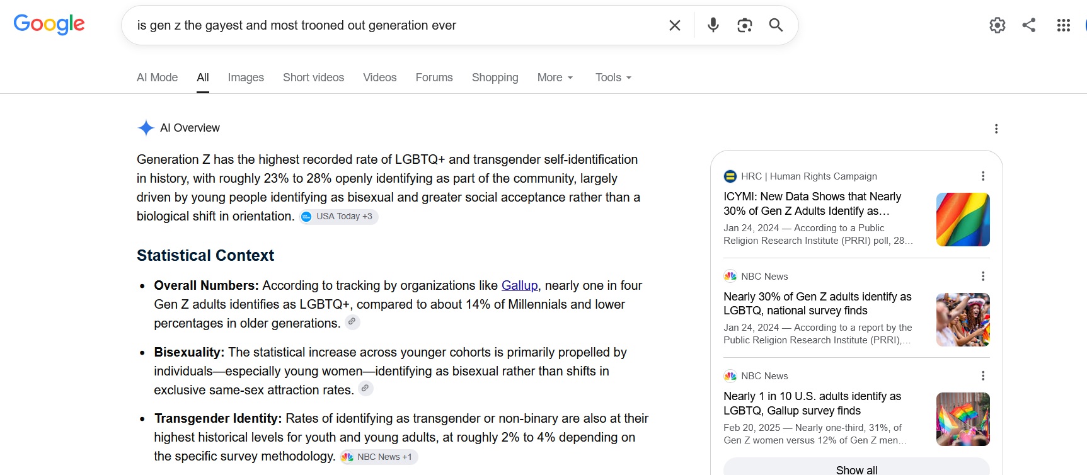Click the link icon after Bisexuality bullet
The image size is (1087, 475).
coord(365,389)
